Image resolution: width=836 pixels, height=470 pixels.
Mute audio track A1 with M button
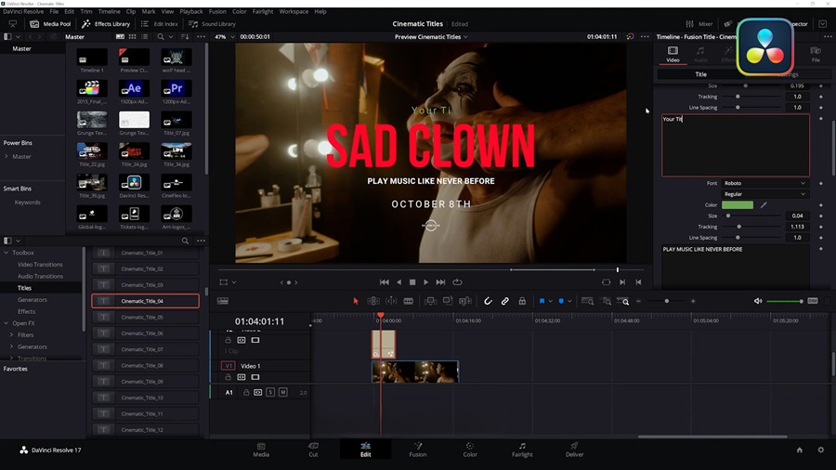(x=283, y=393)
